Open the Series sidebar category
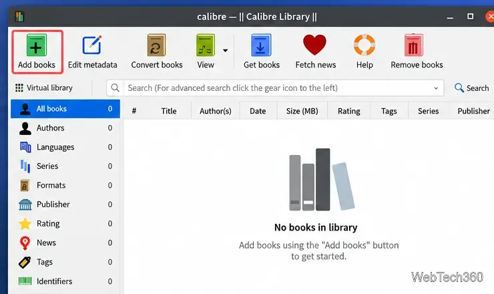494x294 pixels. pyautogui.click(x=65, y=166)
